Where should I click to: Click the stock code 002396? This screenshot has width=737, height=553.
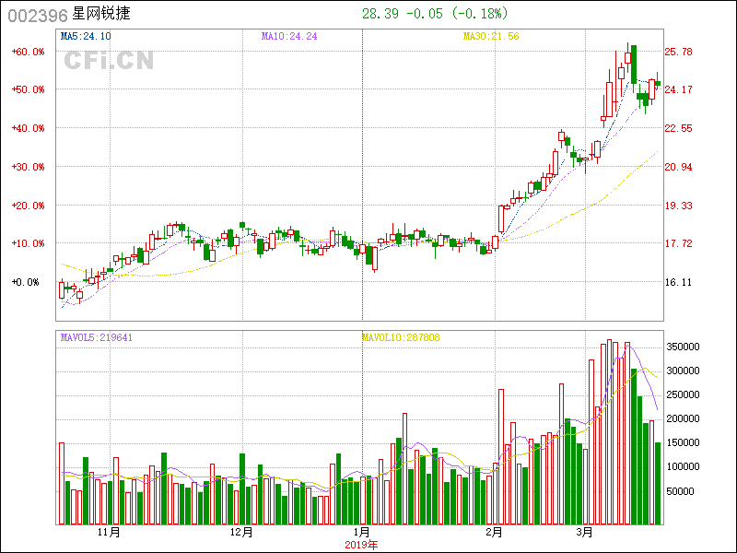(36, 15)
